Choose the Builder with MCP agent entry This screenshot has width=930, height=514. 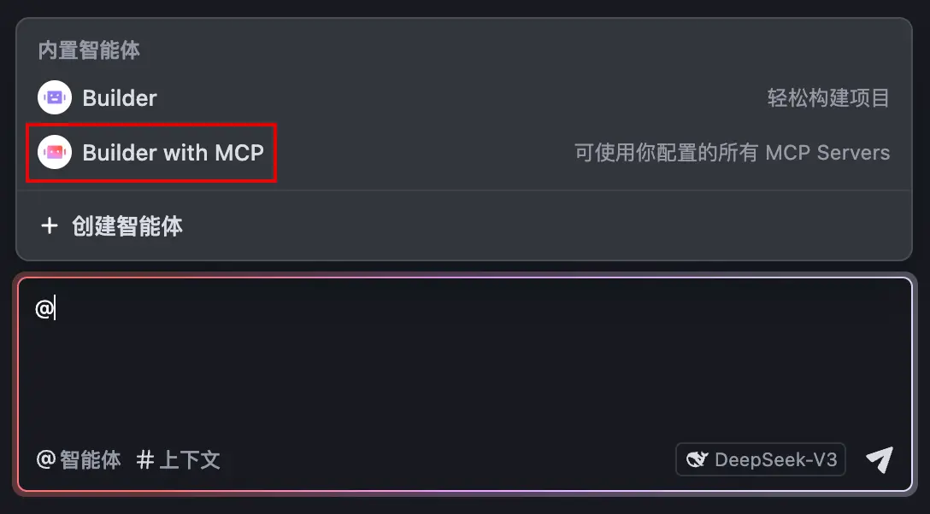click(464, 152)
